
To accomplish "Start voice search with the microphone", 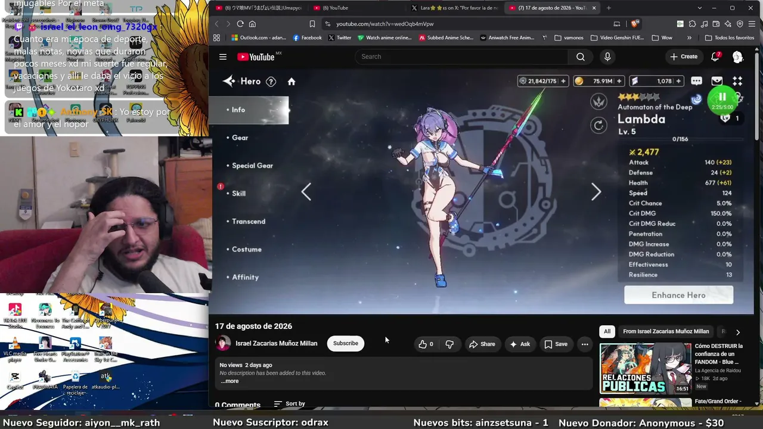I will click(x=607, y=57).
